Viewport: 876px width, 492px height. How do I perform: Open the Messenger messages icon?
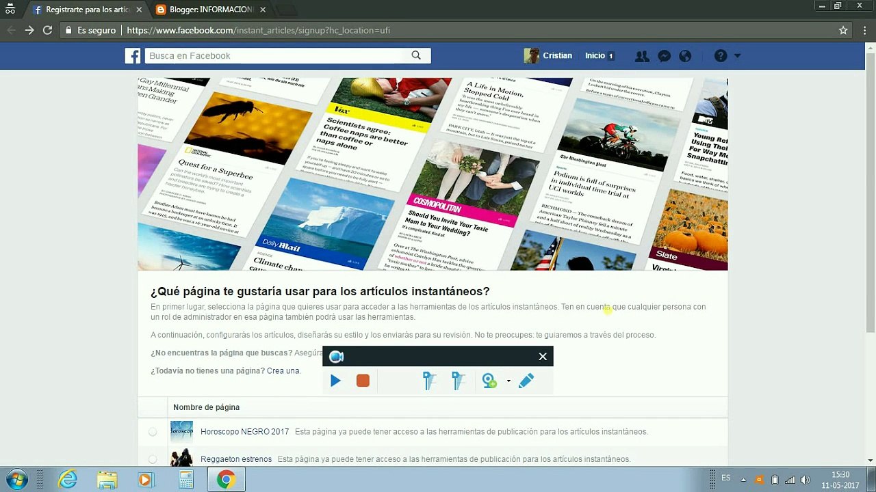(x=664, y=56)
